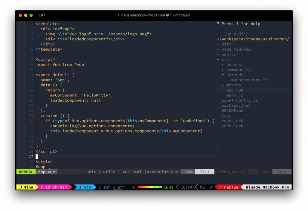The image size is (308, 210).
Task: Open babel.config.js in the tree
Action: (240, 100)
